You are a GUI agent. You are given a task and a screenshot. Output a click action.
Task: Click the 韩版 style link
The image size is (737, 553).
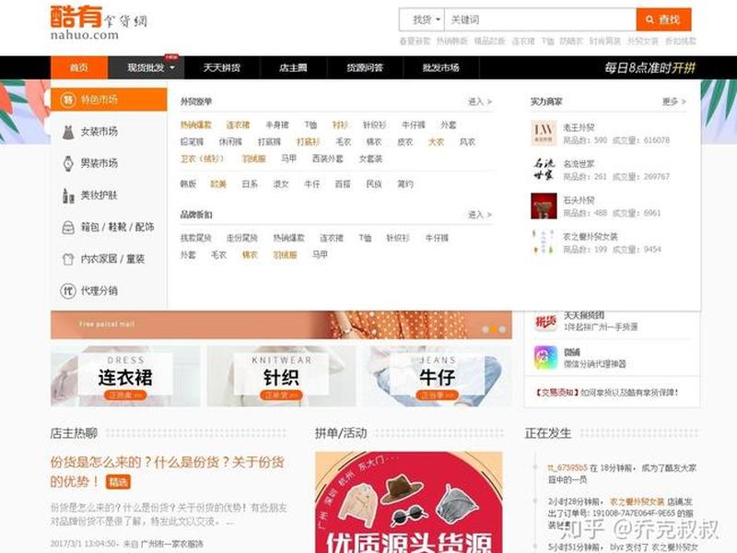tap(188, 184)
